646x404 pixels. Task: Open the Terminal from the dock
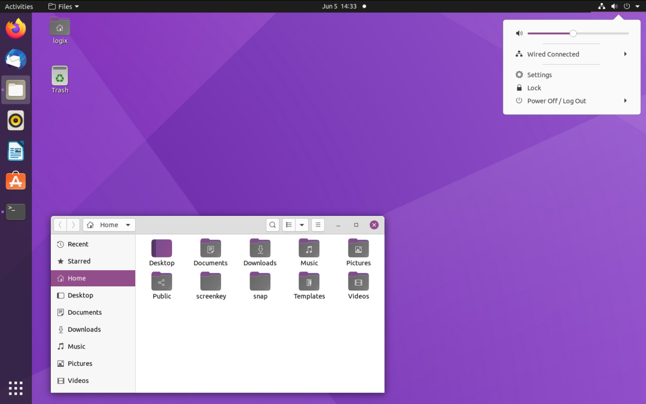16,212
